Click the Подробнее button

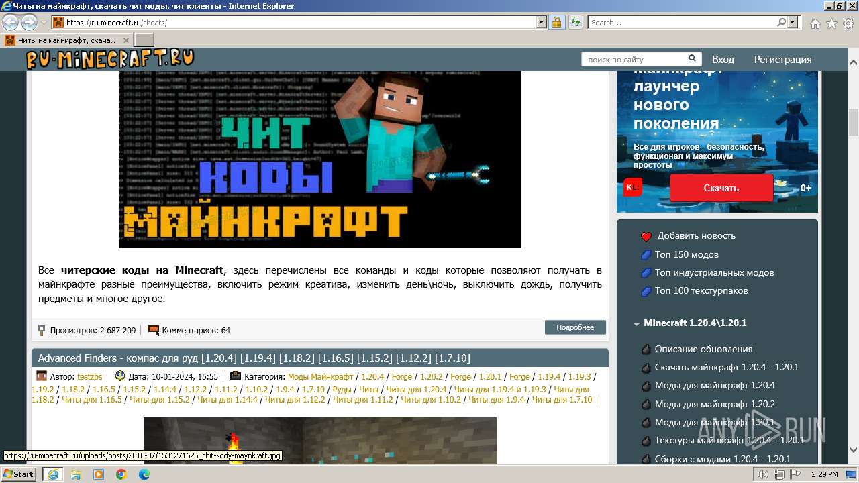pyautogui.click(x=575, y=327)
